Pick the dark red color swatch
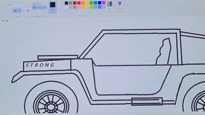Image resolution: width=205 pixels, height=115 pixels. 75,3
